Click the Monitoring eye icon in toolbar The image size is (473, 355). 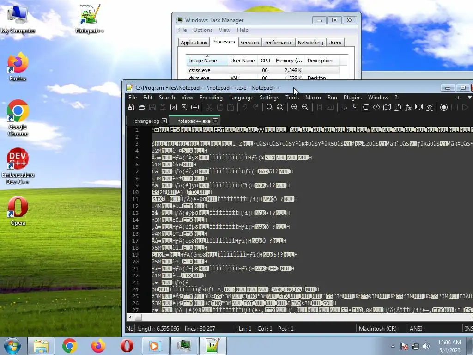tap(430, 107)
